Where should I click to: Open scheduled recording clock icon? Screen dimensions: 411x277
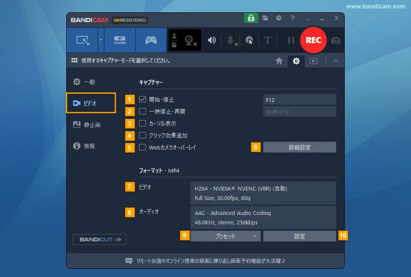pyautogui.click(x=278, y=18)
